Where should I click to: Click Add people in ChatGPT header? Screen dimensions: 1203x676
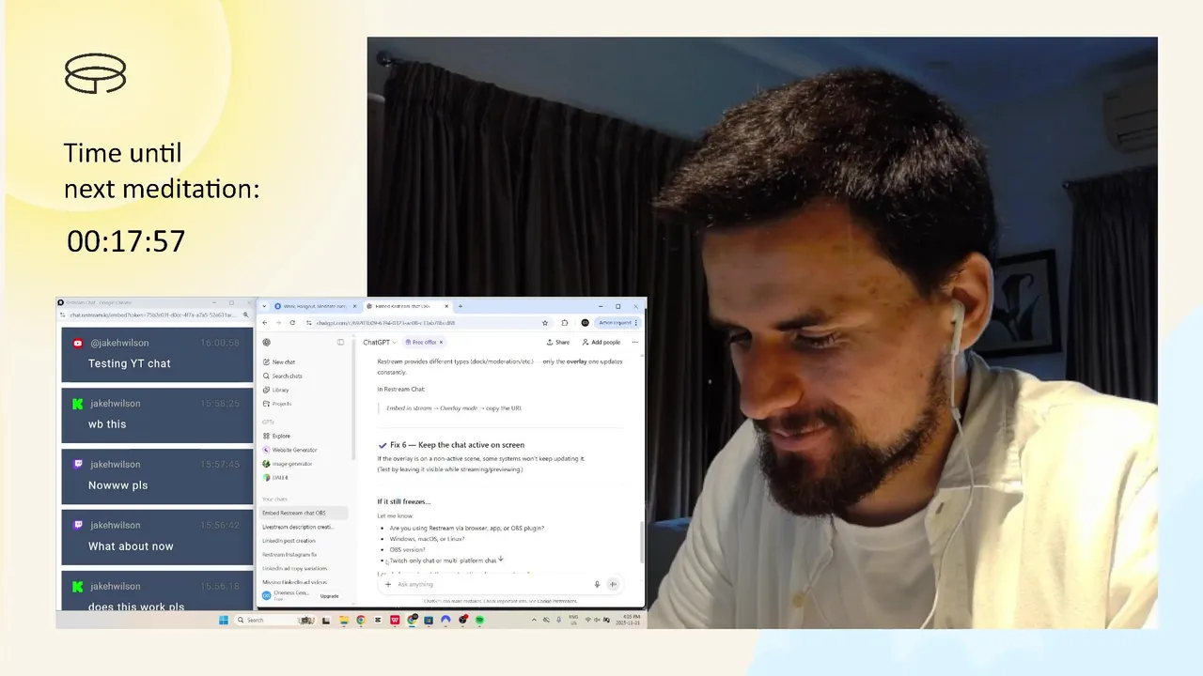coord(601,343)
